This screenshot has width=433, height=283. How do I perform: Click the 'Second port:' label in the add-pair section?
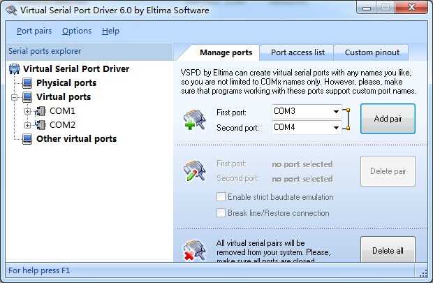[237, 128]
